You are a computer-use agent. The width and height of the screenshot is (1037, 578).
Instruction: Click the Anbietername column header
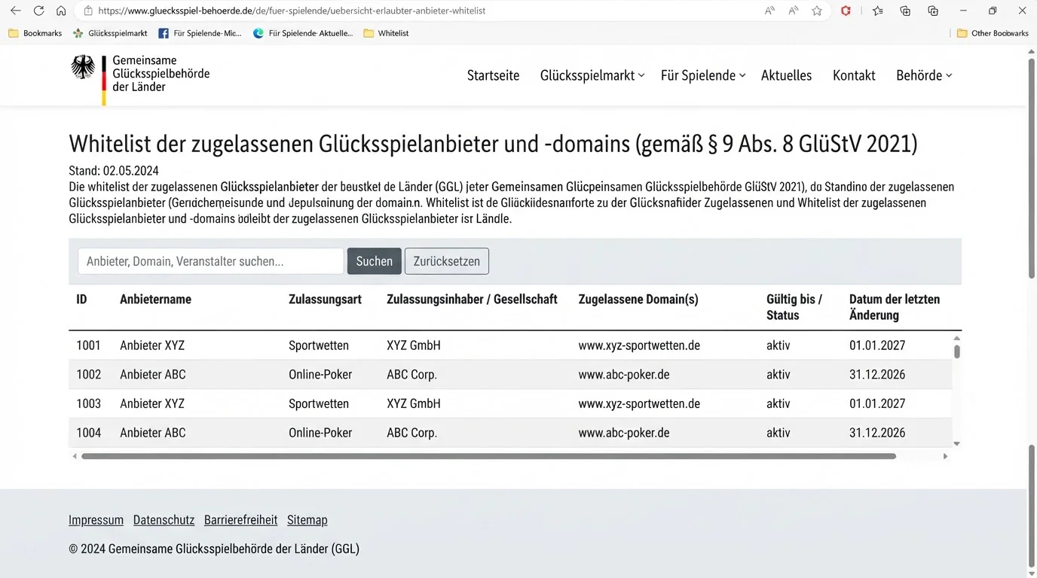click(155, 300)
